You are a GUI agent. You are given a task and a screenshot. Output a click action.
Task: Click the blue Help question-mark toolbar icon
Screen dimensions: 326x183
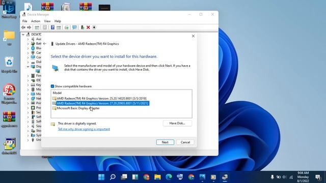pos(52,27)
